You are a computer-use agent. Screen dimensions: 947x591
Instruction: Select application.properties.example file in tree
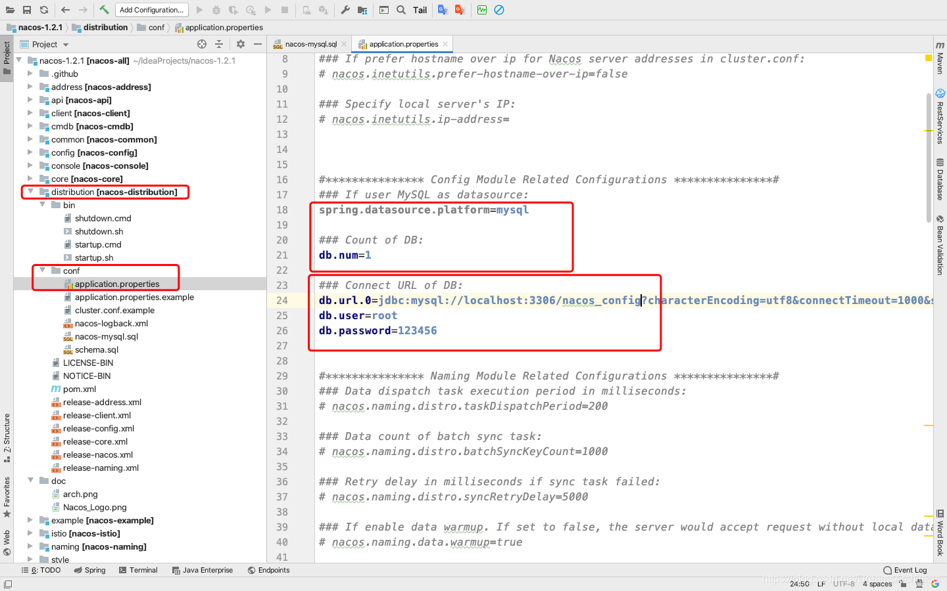click(x=134, y=297)
